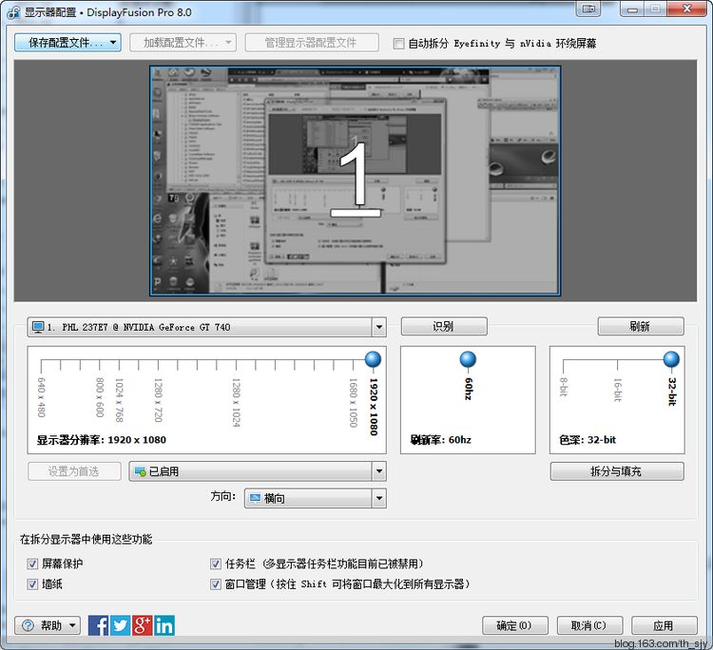This screenshot has height=650, width=713.
Task: Uncheck the 墙纸 wallpaper checkbox
Action: (x=32, y=584)
